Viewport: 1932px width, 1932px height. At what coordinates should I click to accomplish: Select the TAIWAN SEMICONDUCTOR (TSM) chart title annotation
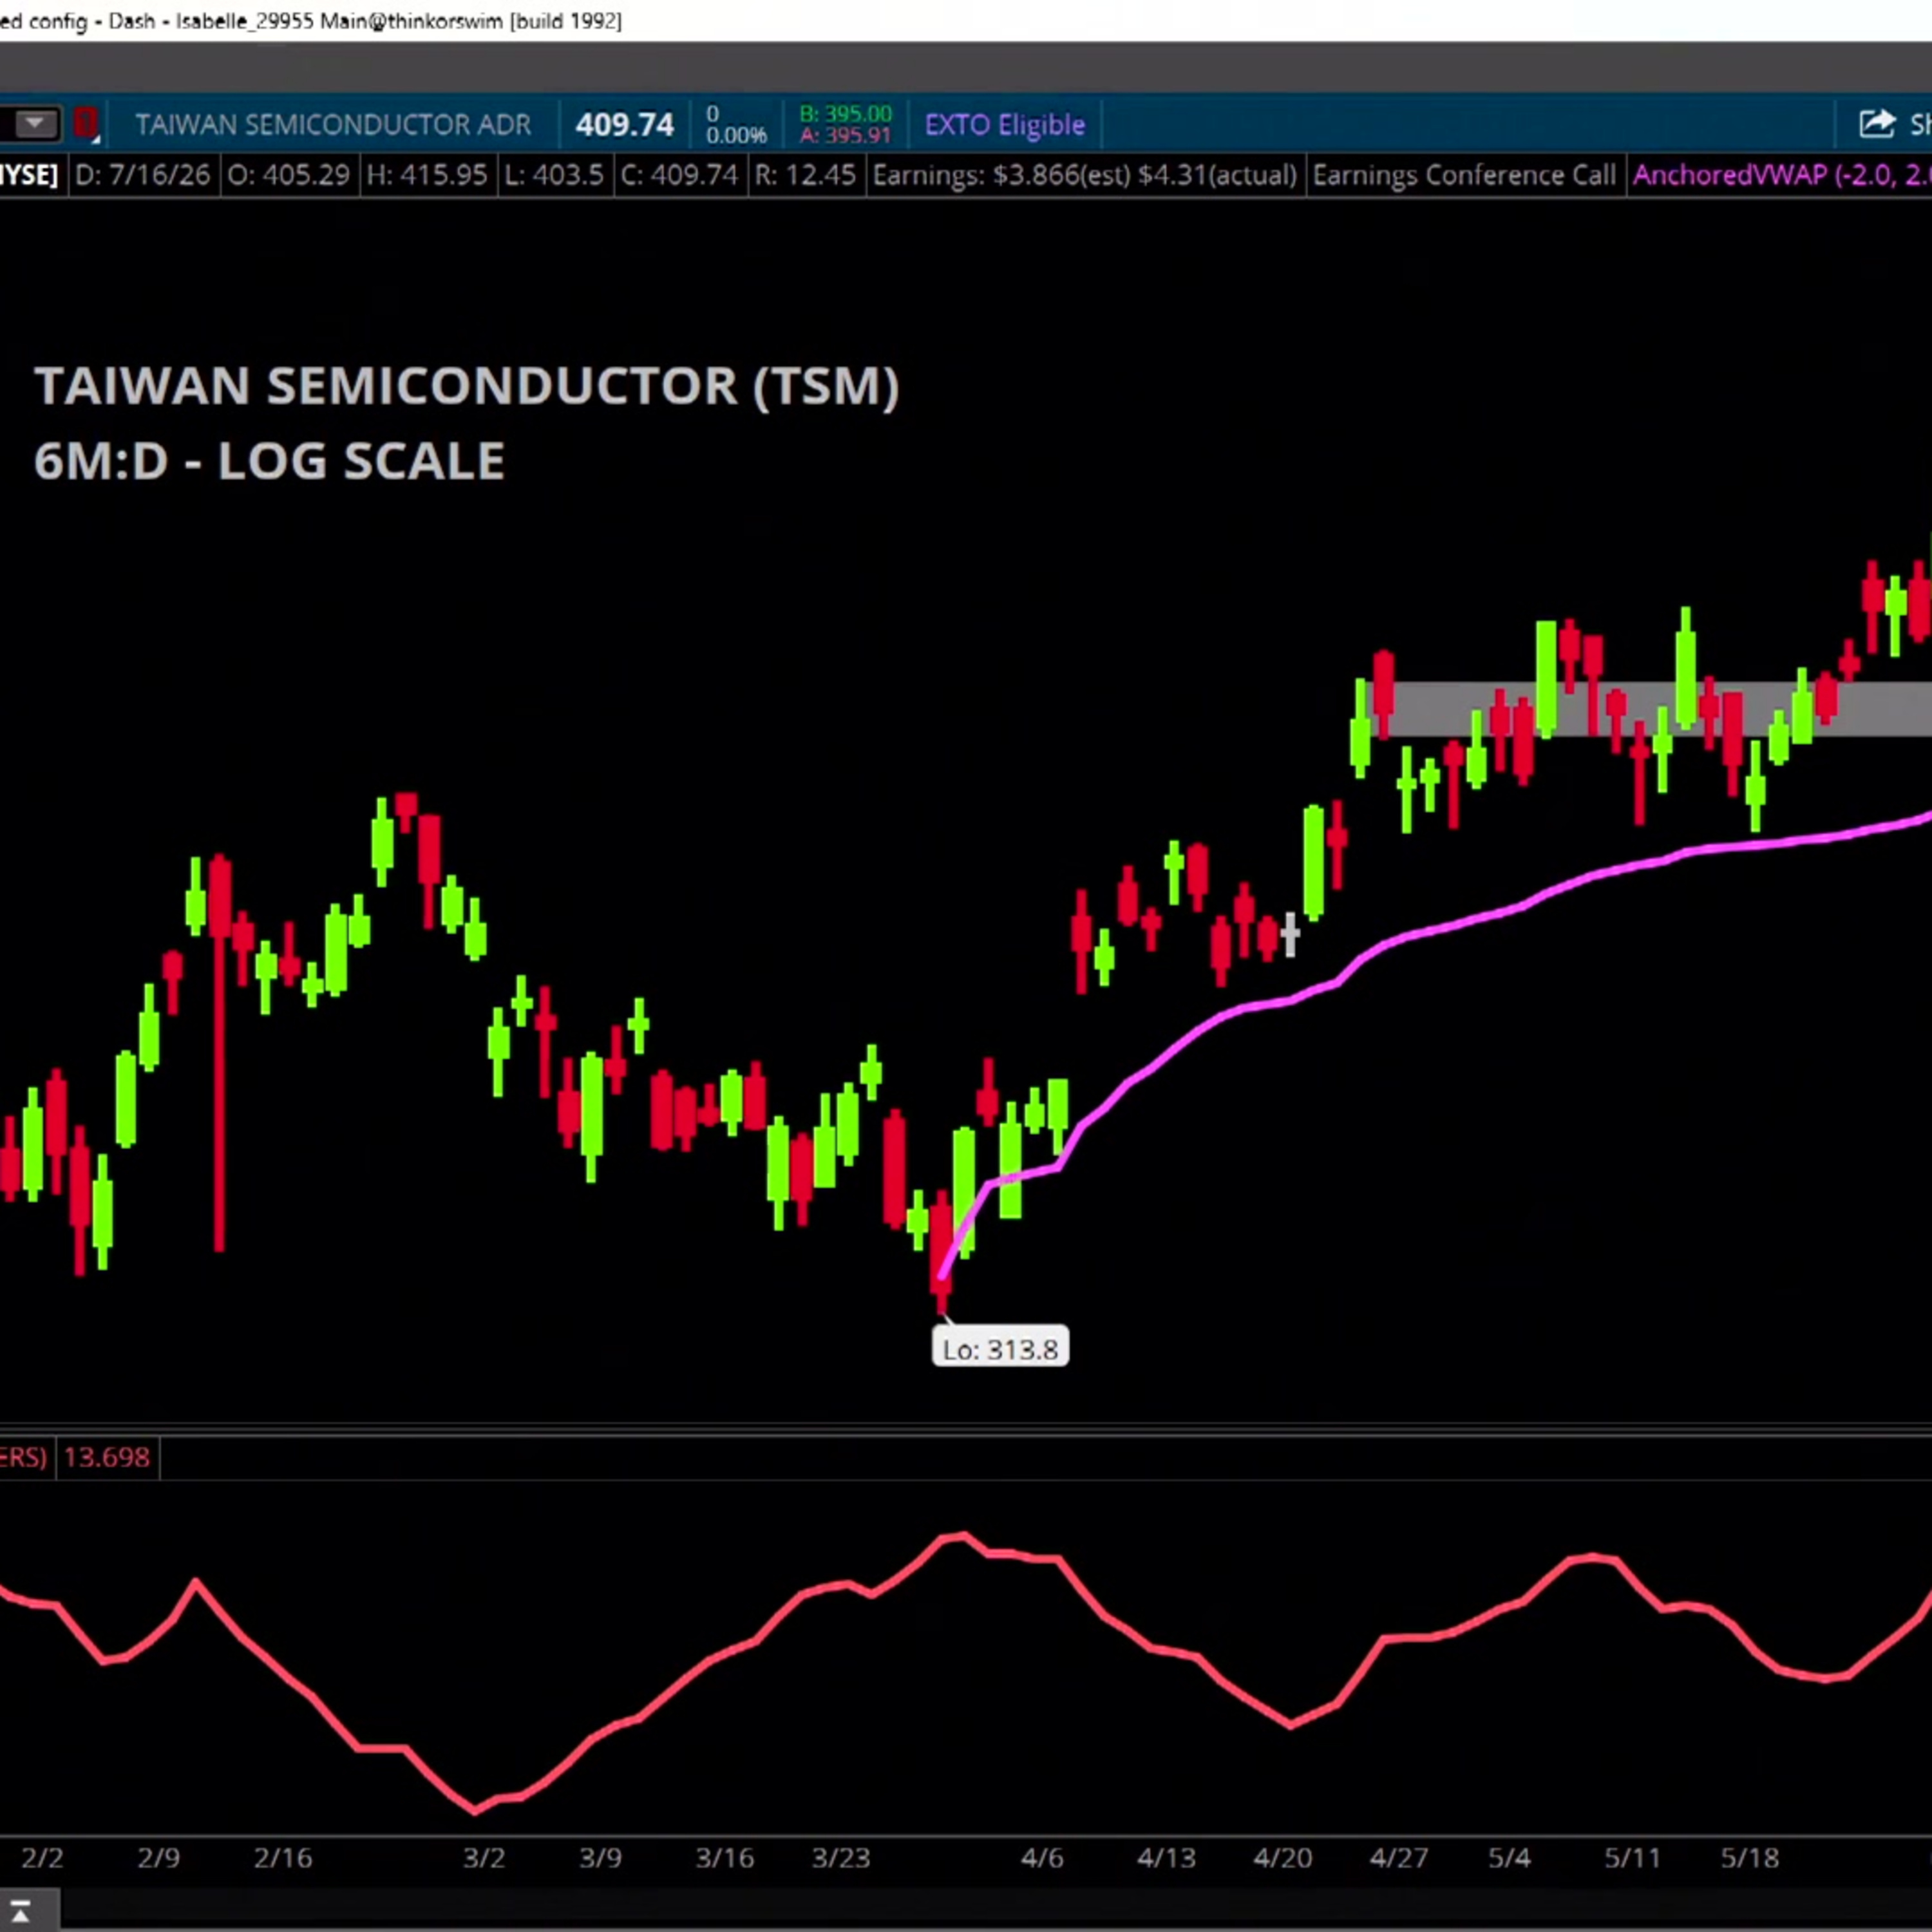(467, 386)
